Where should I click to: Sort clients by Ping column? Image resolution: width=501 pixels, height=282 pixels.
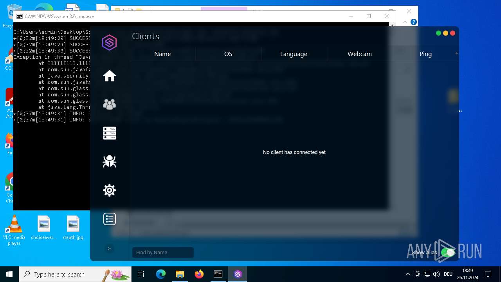[425, 54]
